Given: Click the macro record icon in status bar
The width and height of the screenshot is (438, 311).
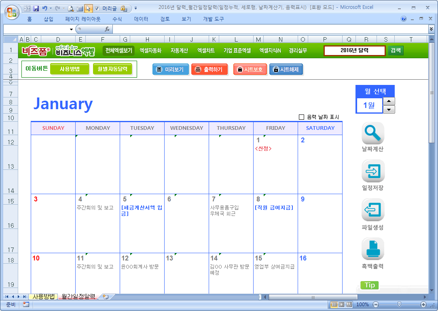Looking at the screenshot, I should [26, 305].
